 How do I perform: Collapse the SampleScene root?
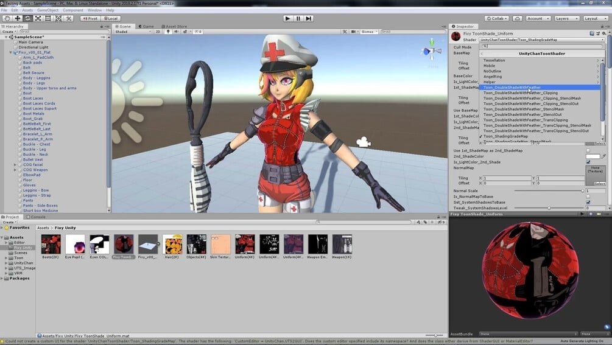[6, 37]
